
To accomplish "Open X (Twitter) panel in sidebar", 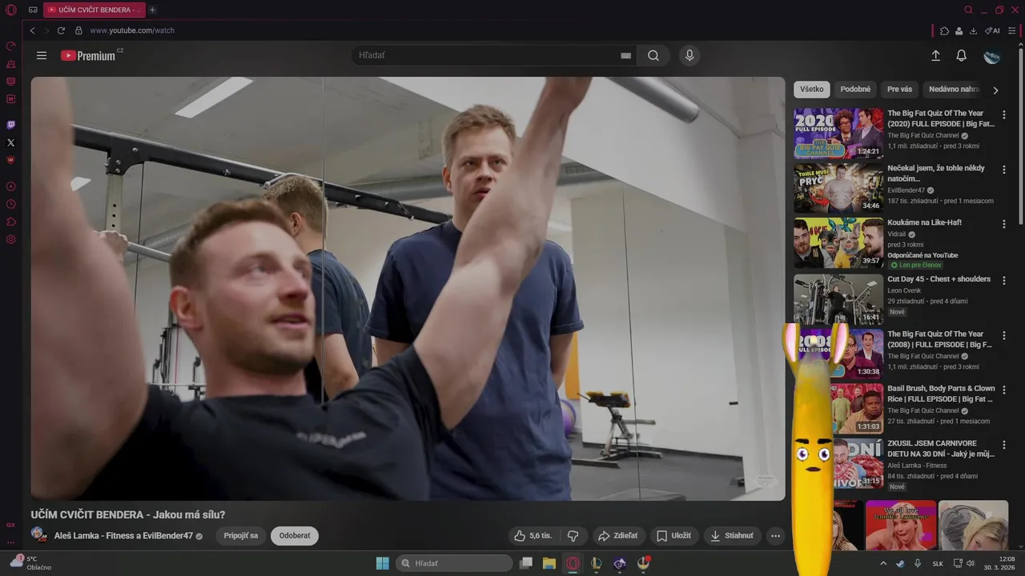I will click(10, 142).
